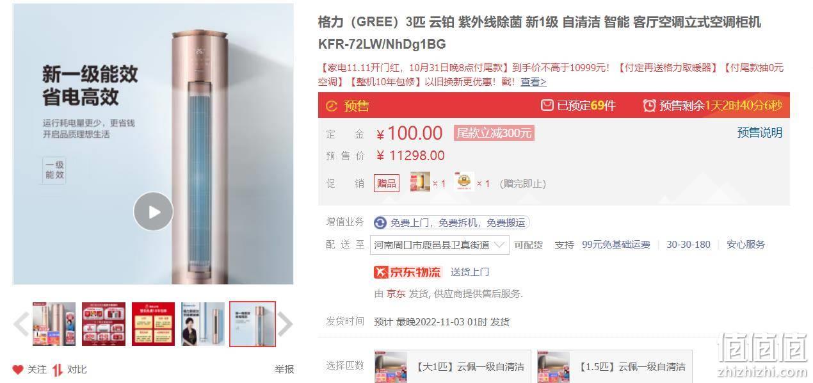Screen dimensions: 813x383
Task: Select 【1.5匹】云佩一级自清洁 option
Action: click(615, 366)
